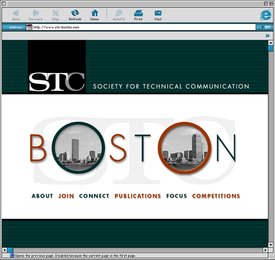
Task: Click in the Address field with stc-boston.com
Action: 141,27
